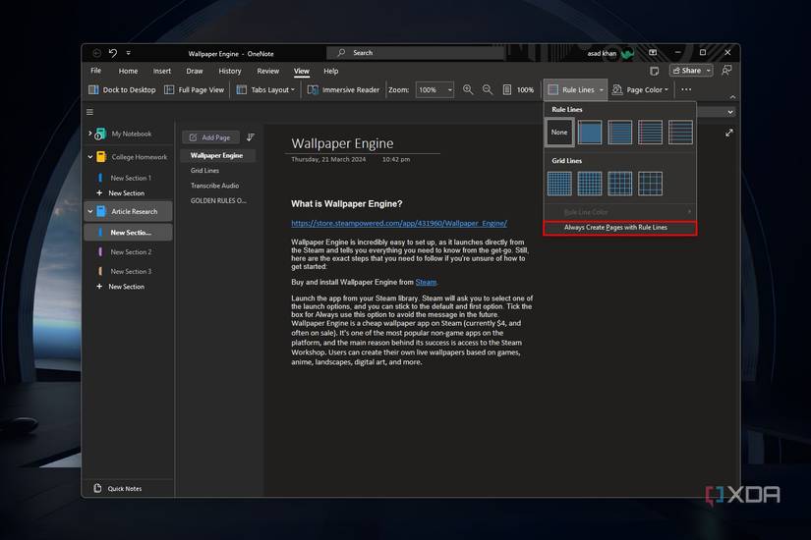Select the second grid lines style
811x540 pixels.
click(x=590, y=184)
